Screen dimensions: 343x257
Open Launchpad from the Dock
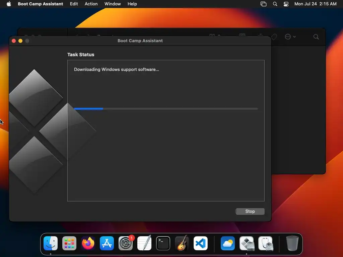(x=69, y=243)
